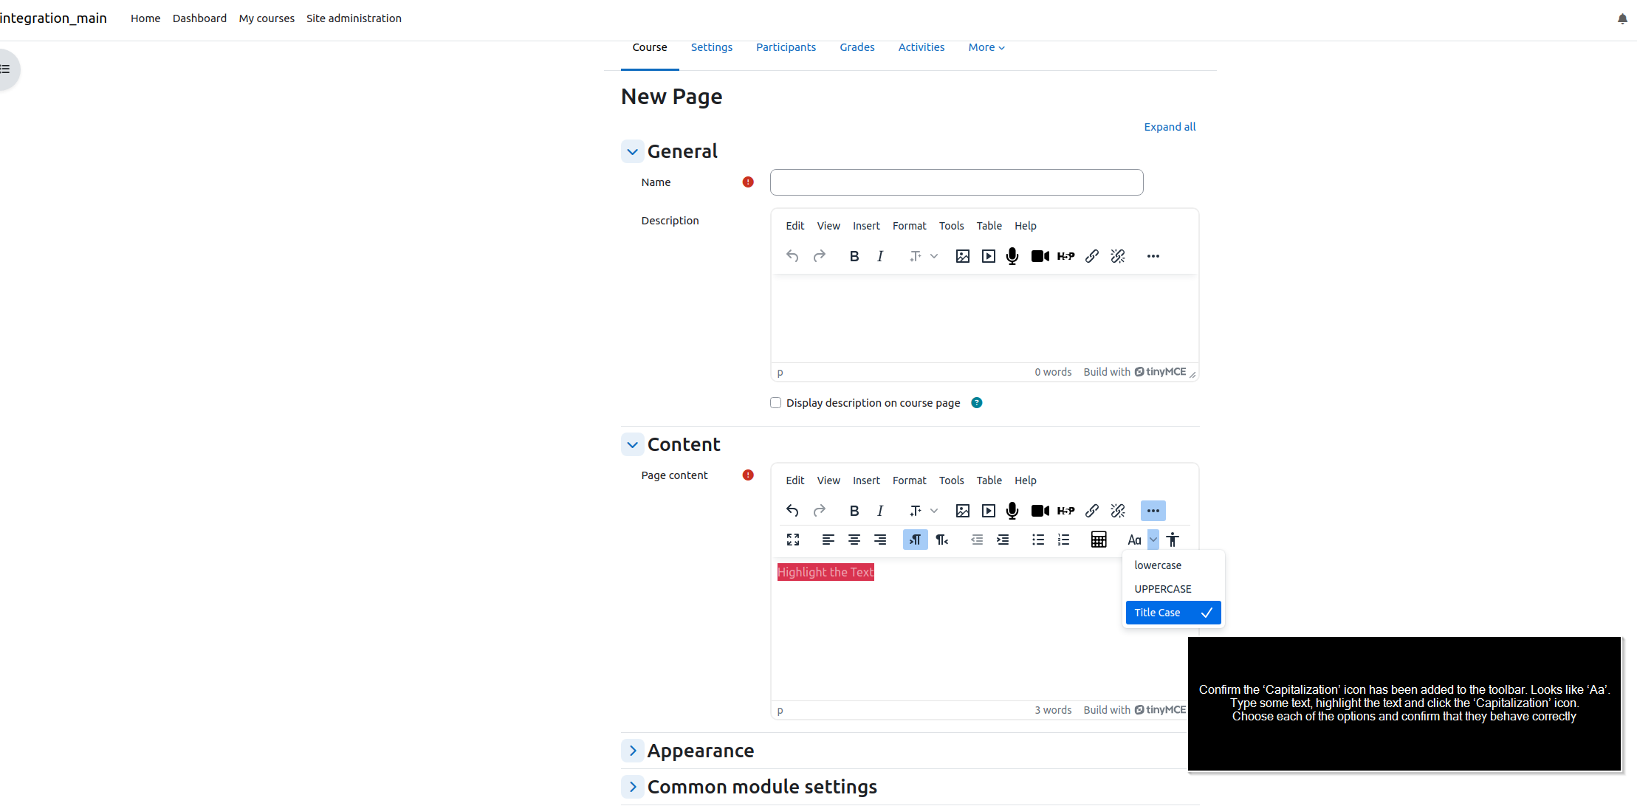Screen dimensions: 1637x806
Task: Insert image in Description editor
Action: click(x=963, y=256)
